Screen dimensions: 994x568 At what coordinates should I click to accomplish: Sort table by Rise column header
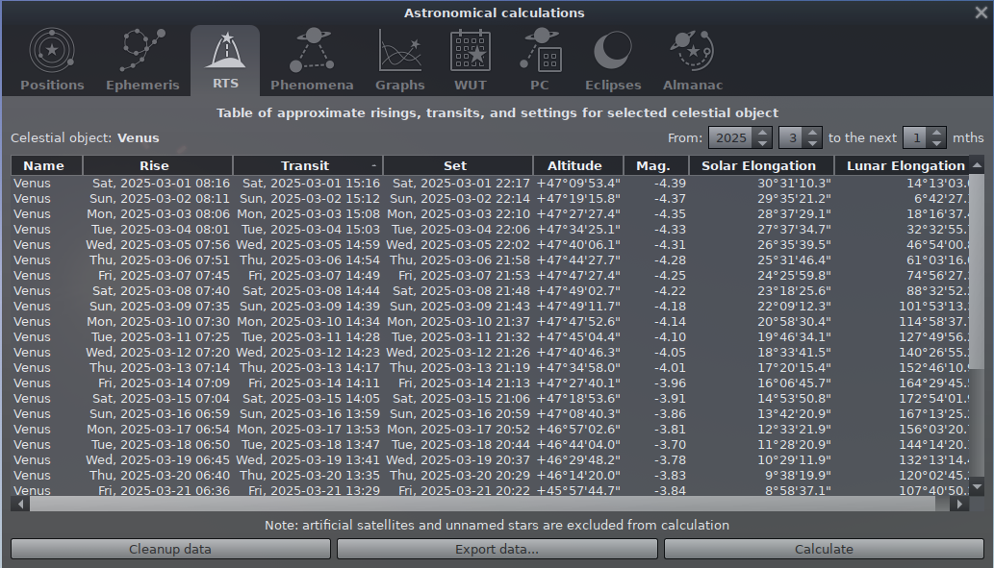tap(154, 165)
